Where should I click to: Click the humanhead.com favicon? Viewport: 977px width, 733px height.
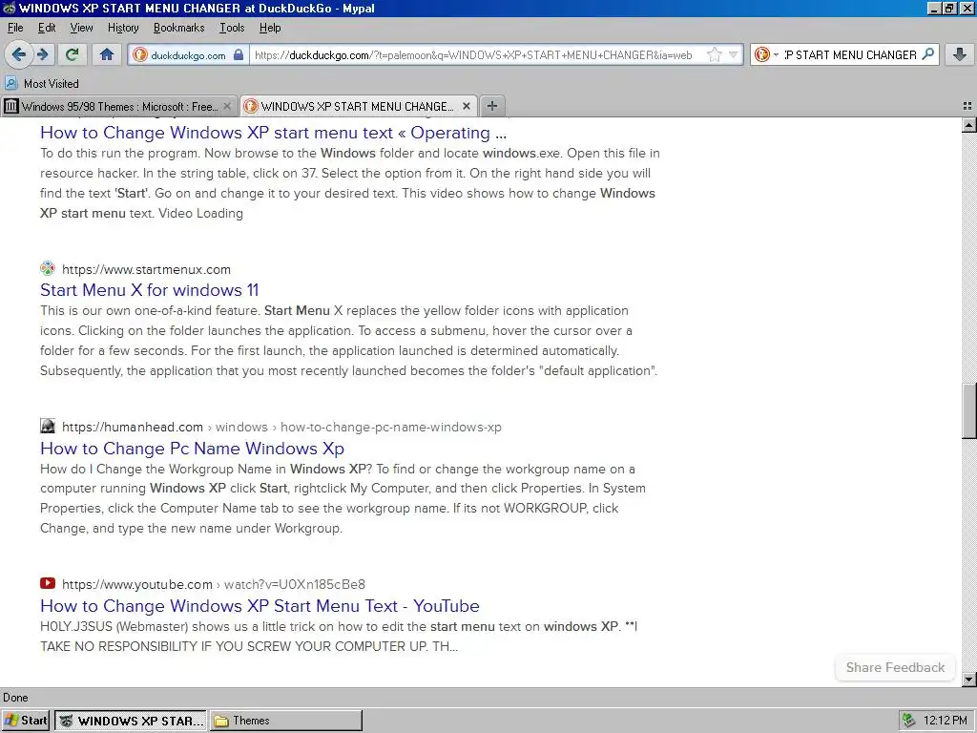48,426
